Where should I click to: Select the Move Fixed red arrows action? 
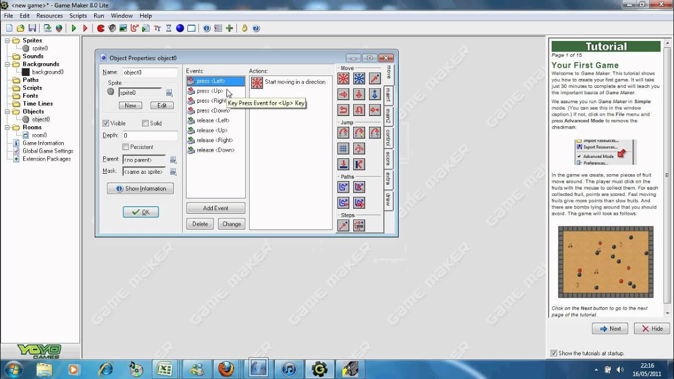pos(343,79)
